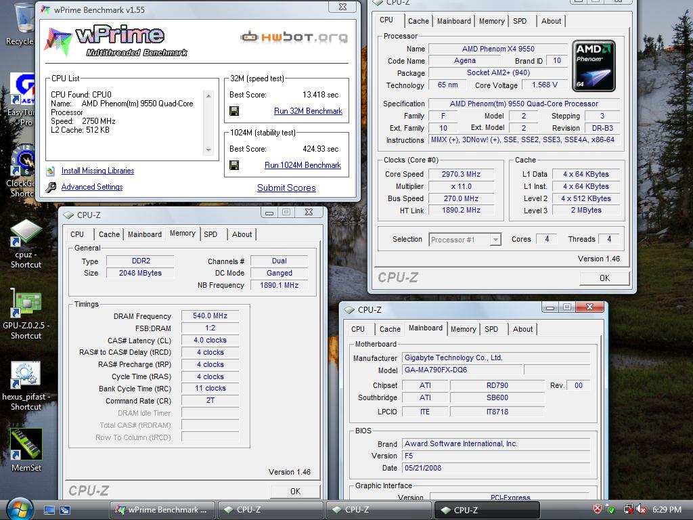Screen dimensions: 693x520
Task: Open the Install Missing Libraries link
Action: (x=97, y=171)
